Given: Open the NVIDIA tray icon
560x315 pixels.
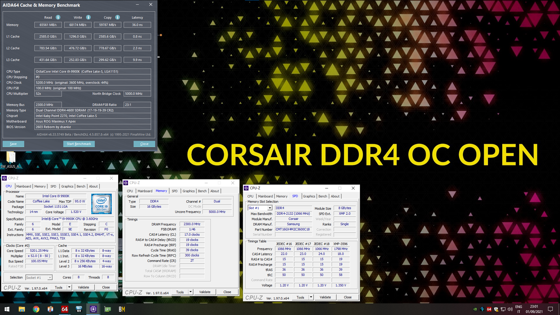Looking at the screenshot, I should pyautogui.click(x=475, y=309).
